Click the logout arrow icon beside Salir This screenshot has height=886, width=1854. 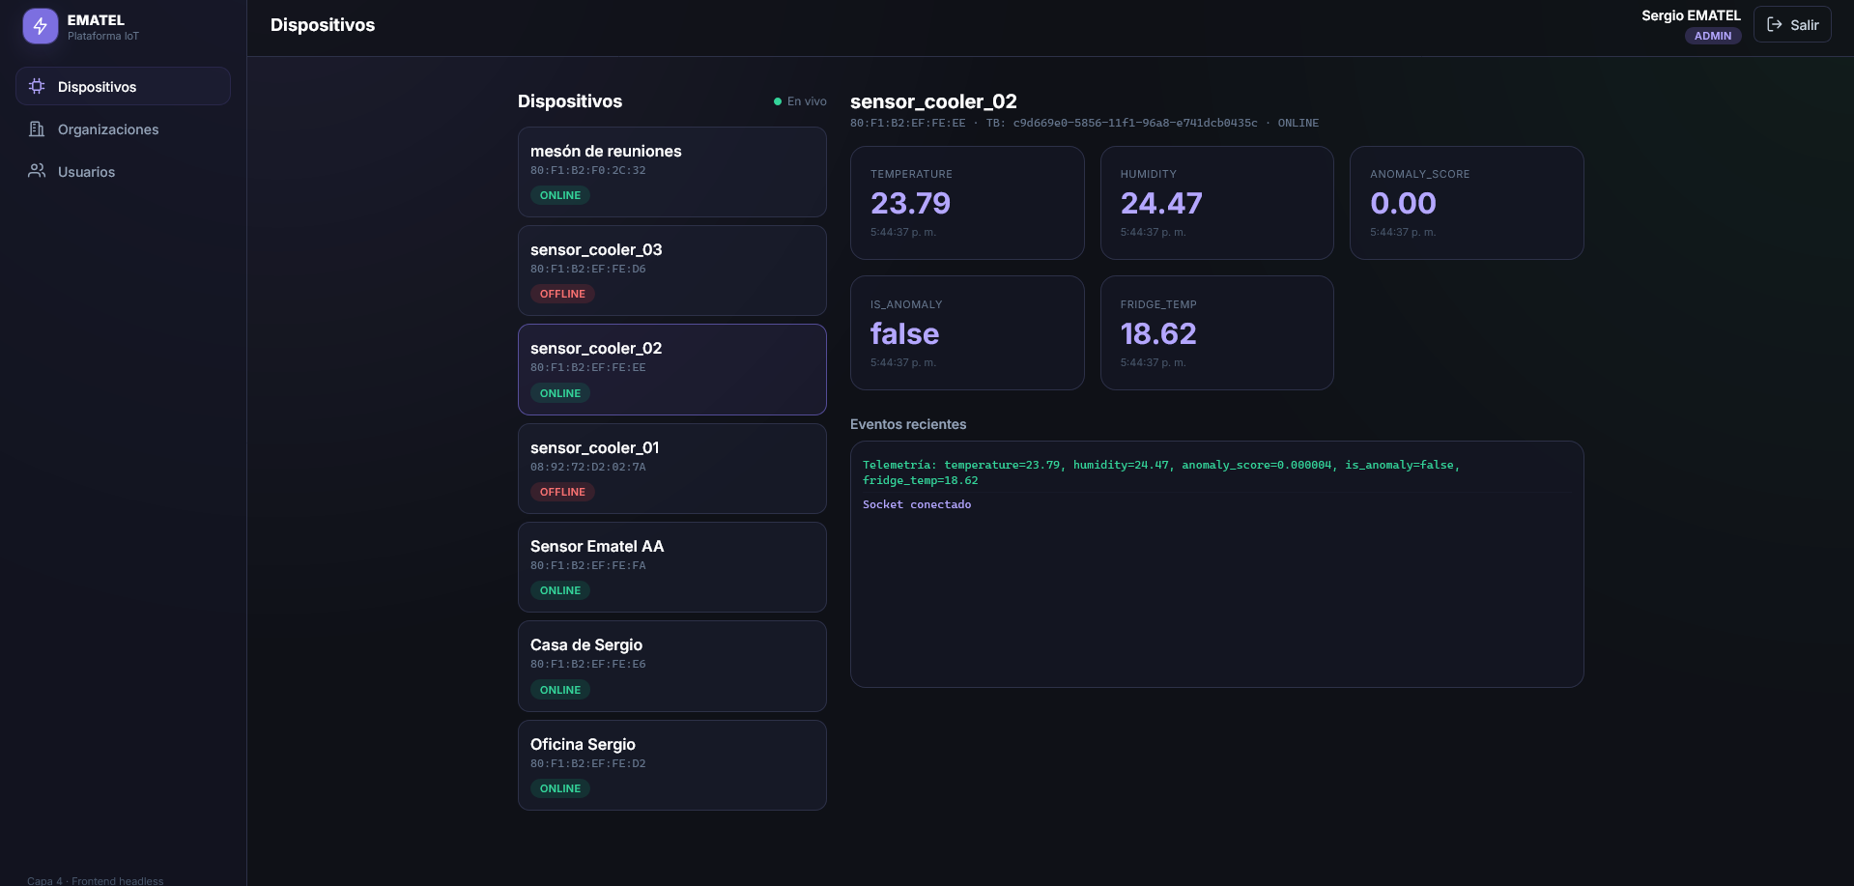(1775, 25)
